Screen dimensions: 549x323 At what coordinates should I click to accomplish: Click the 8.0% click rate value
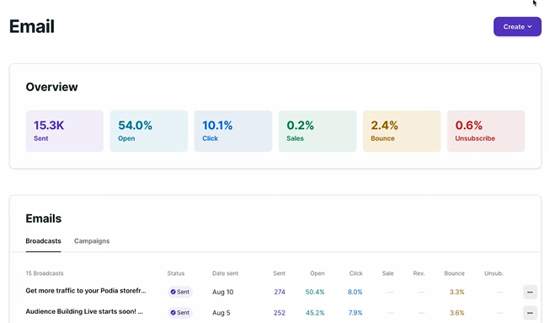(355, 292)
